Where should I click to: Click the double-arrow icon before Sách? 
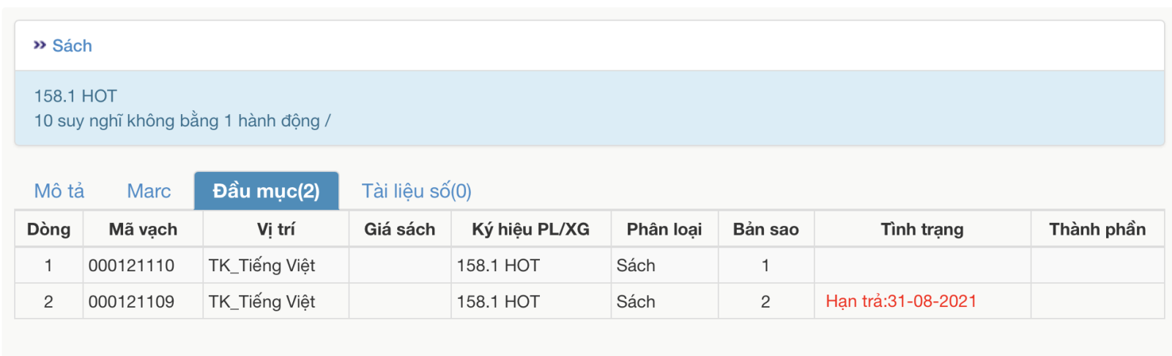click(40, 45)
